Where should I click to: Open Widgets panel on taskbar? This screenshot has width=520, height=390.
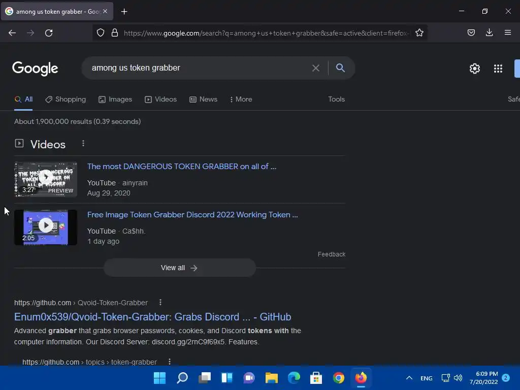point(227,378)
